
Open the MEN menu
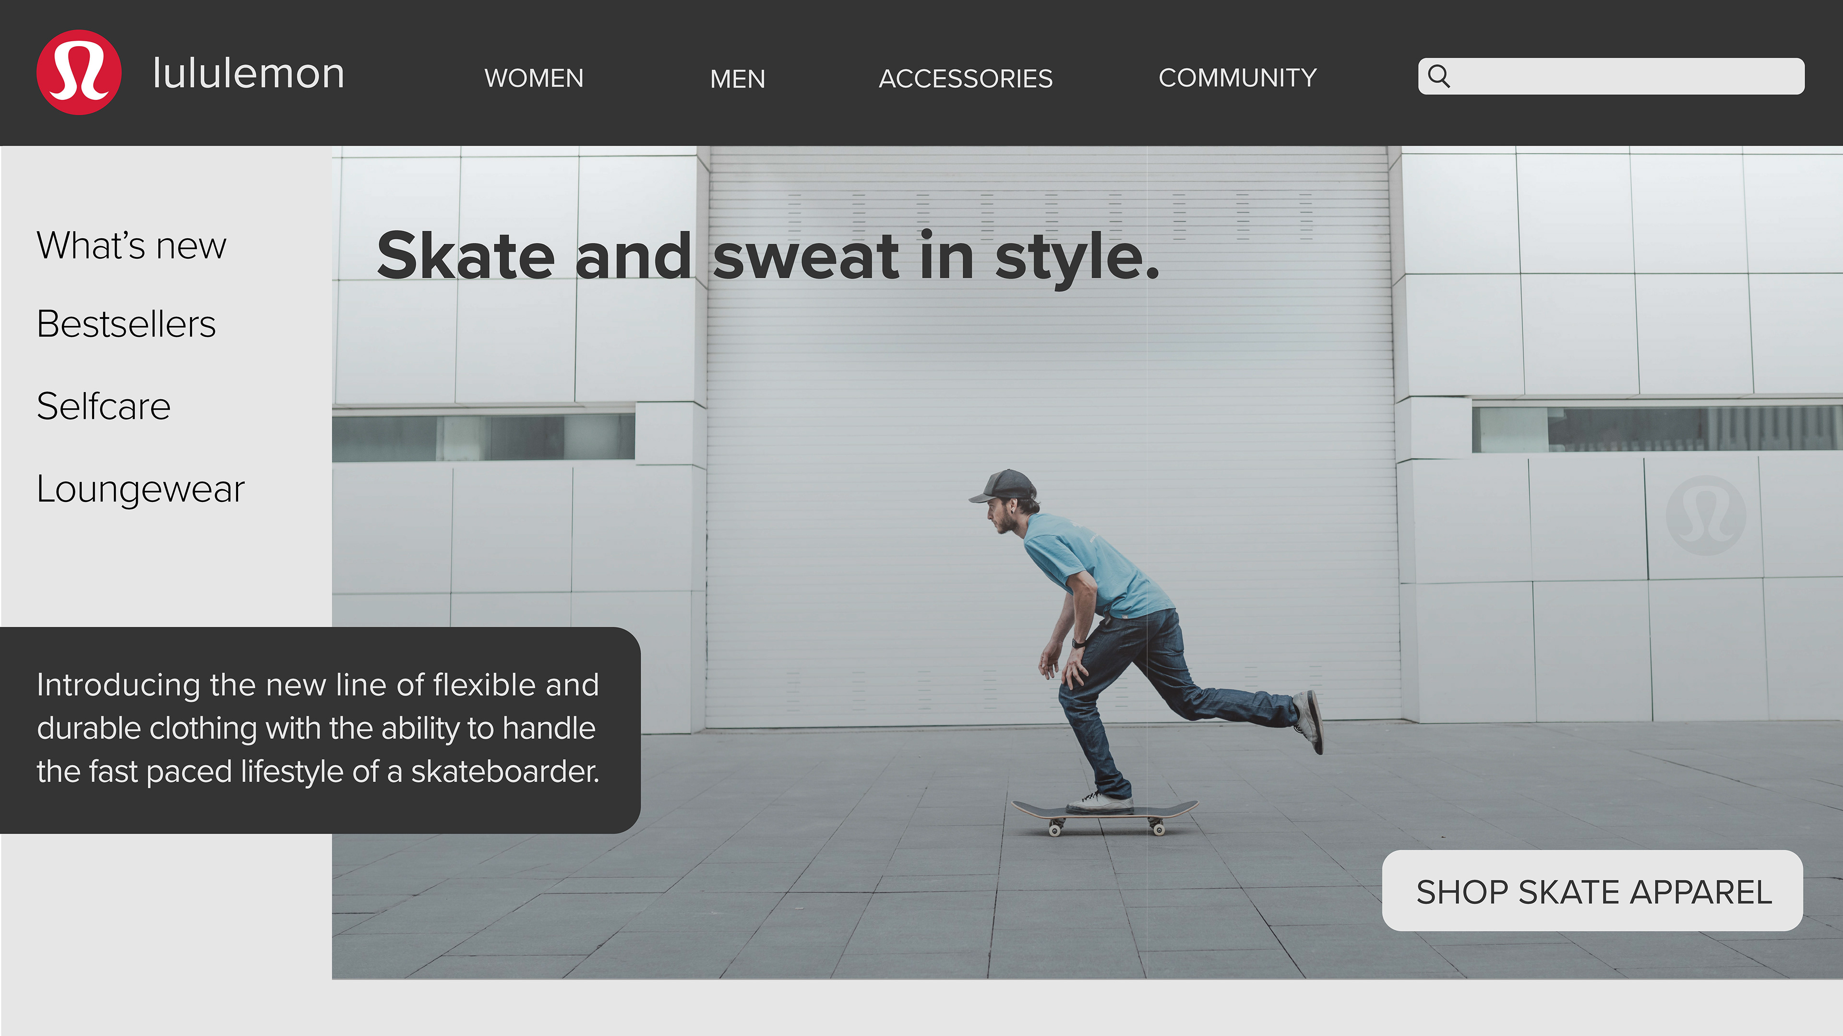point(738,79)
